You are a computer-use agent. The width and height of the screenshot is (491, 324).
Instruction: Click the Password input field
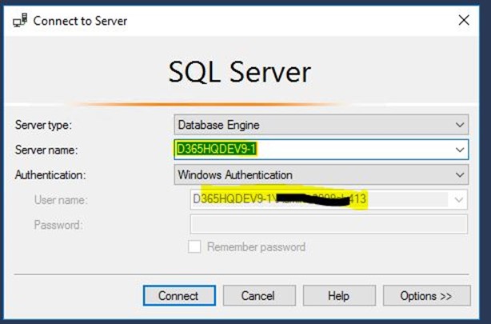pyautogui.click(x=329, y=224)
